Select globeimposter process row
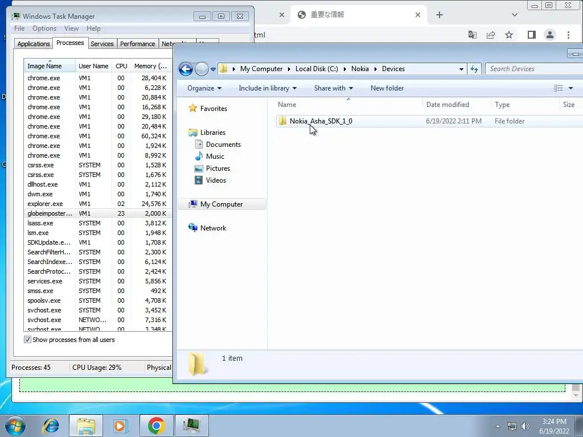This screenshot has width=583, height=437. 98,213
